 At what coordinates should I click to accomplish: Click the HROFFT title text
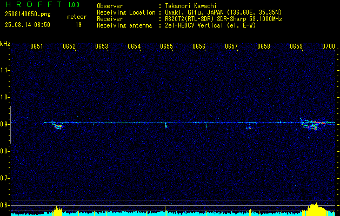pos(34,4)
